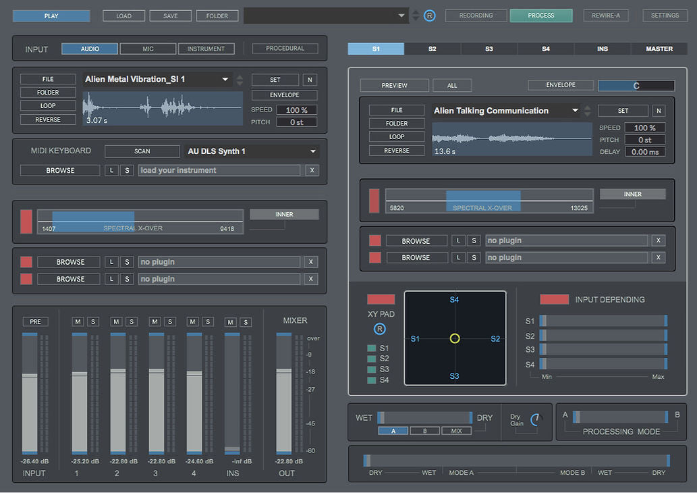This screenshot has width=697, height=493.
Task: Solo mixer channel 2 with its S button
Action: tap(131, 321)
